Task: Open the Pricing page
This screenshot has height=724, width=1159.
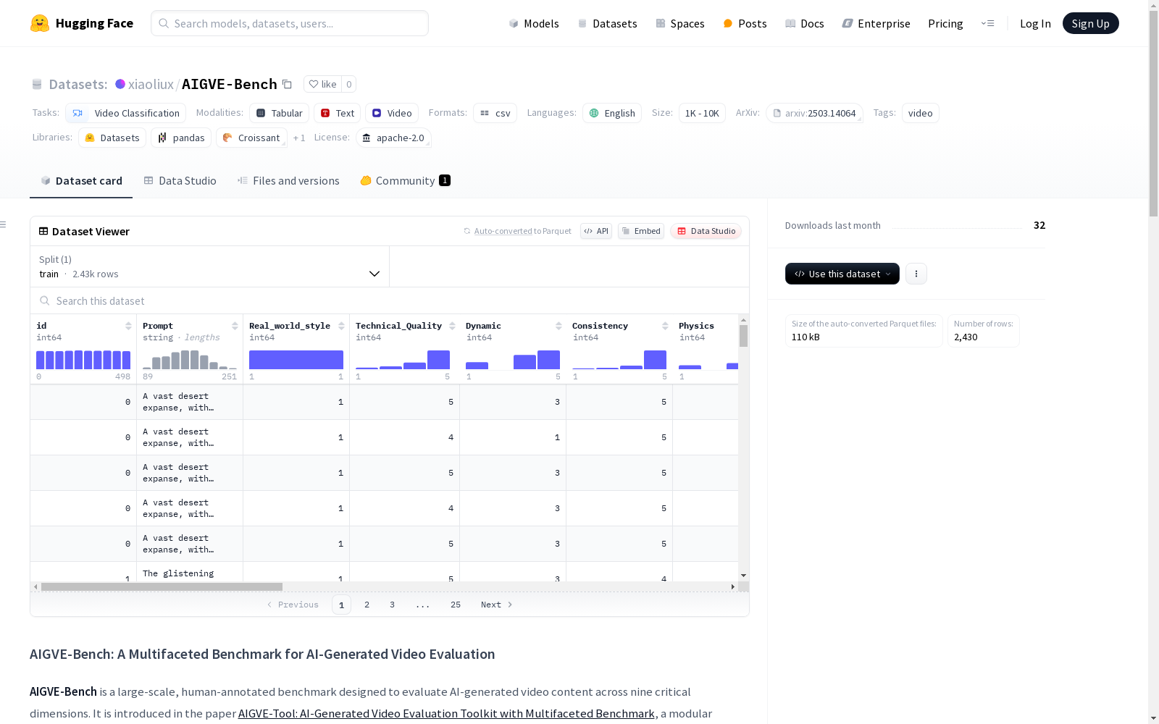Action: 945,23
